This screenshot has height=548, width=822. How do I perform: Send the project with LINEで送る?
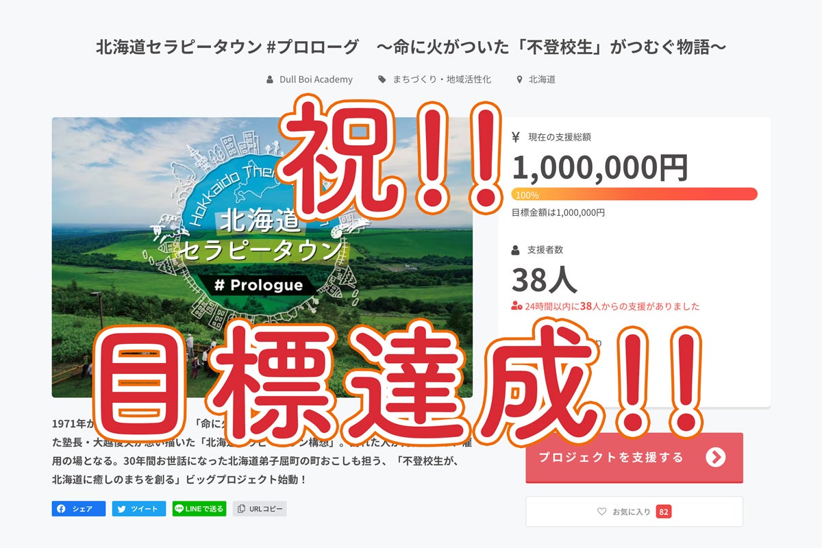[199, 509]
